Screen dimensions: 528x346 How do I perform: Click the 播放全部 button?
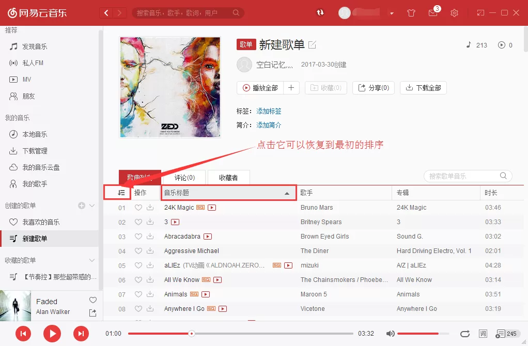[260, 88]
